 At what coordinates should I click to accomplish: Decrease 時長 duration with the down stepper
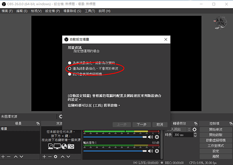pyautogui.click(x=195, y=136)
